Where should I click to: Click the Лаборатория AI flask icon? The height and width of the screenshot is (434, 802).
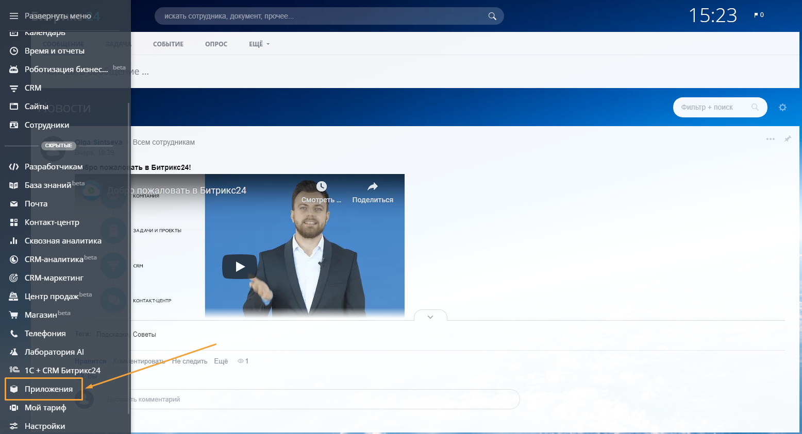click(14, 352)
